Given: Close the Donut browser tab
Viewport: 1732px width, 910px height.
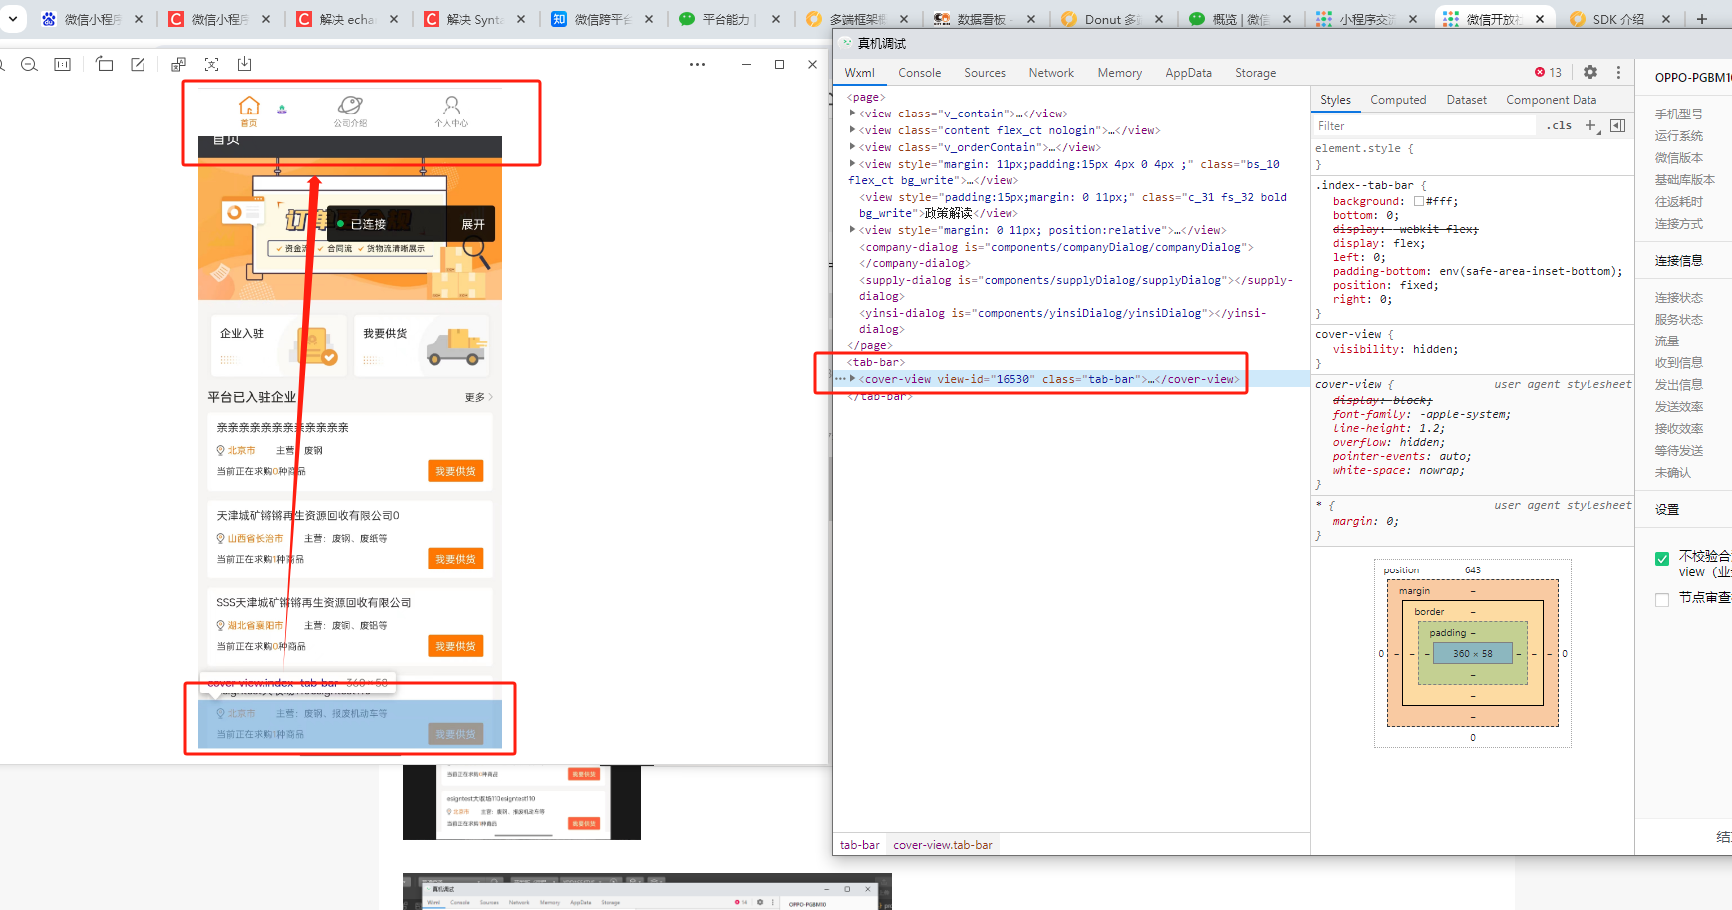Looking at the screenshot, I should coord(1159,19).
